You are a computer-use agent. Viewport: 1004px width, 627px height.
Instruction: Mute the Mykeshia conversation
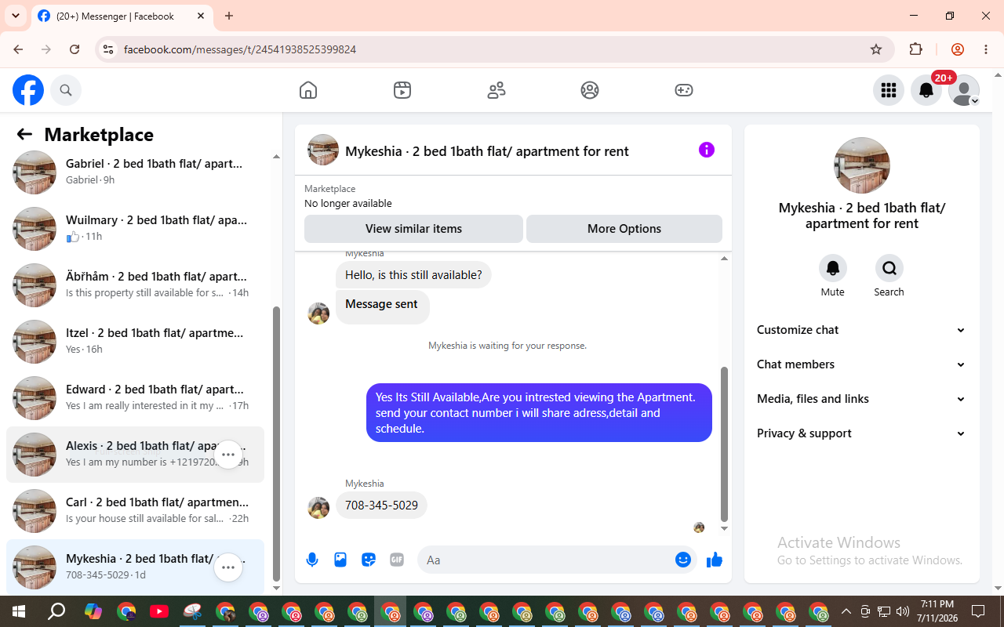(x=833, y=269)
